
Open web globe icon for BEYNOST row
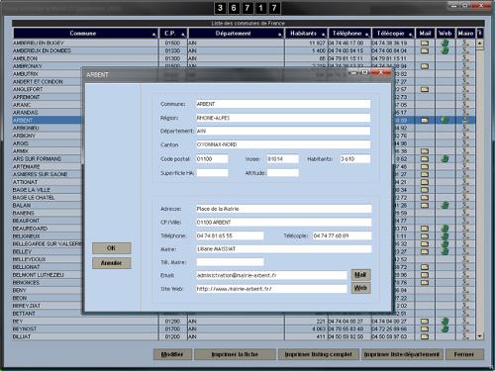tap(445, 328)
